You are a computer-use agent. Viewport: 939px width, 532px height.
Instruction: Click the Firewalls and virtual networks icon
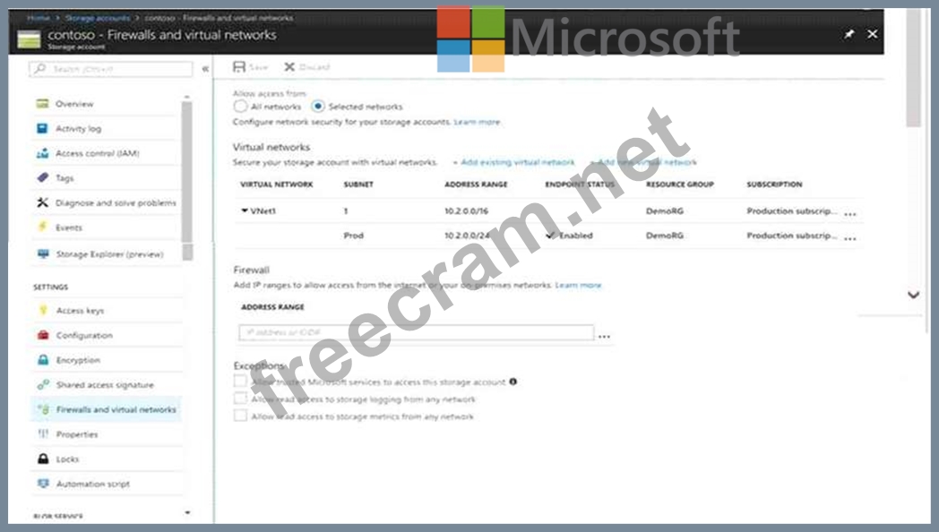coord(43,409)
